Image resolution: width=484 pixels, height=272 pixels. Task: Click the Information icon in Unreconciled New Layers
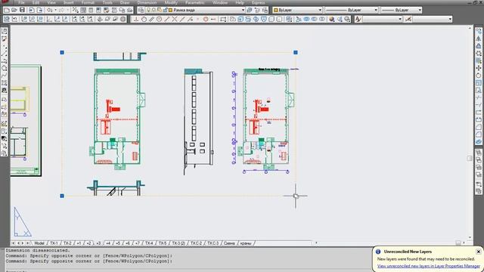click(378, 252)
